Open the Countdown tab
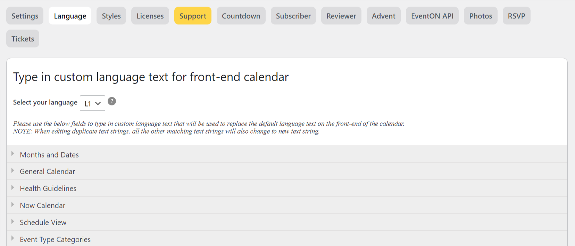Screen dimensions: 575x246 241,16
